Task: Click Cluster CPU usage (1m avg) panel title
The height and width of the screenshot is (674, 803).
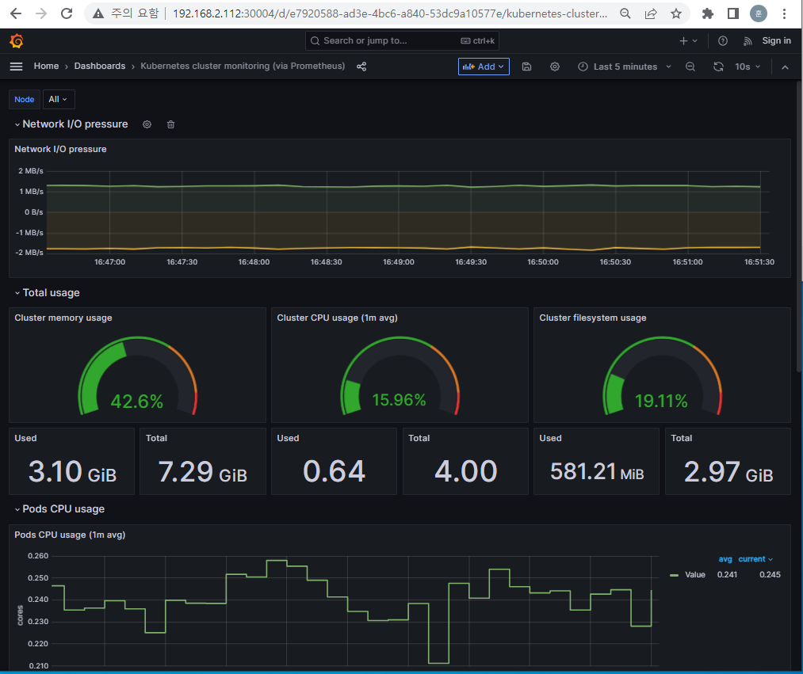Action: coord(337,318)
